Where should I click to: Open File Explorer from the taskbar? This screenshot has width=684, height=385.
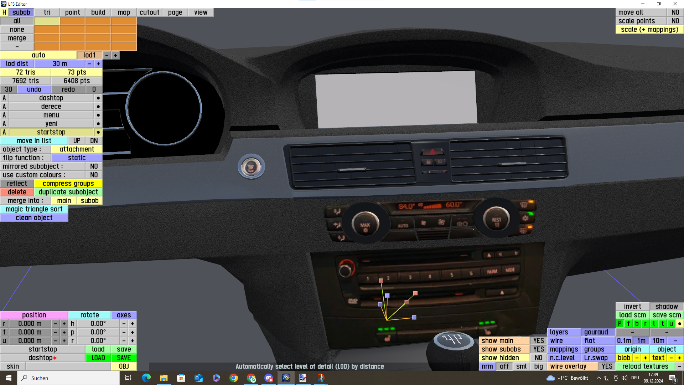[x=164, y=378]
